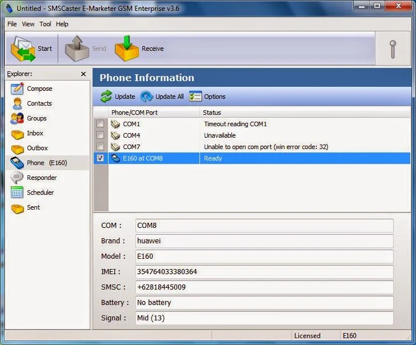Screen dimensions: 416x345
Task: Click the COM7 serial port icon
Action: click(115, 147)
